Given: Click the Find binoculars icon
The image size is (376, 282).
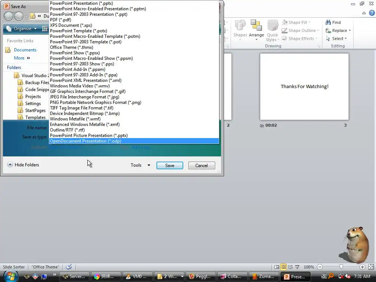Looking at the screenshot, I should point(328,22).
